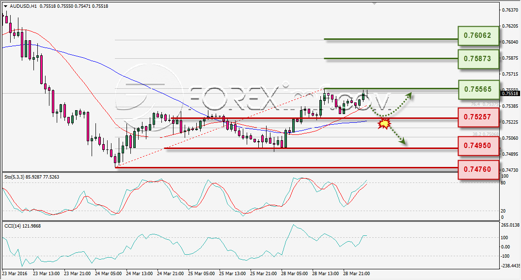Click the 23 Mar 2016 date label
This screenshot has width=521, height=280.
click(x=15, y=274)
